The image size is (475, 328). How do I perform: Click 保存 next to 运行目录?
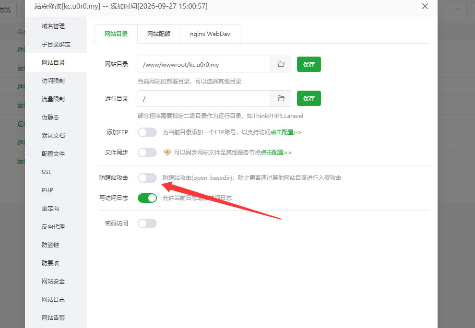(x=309, y=98)
